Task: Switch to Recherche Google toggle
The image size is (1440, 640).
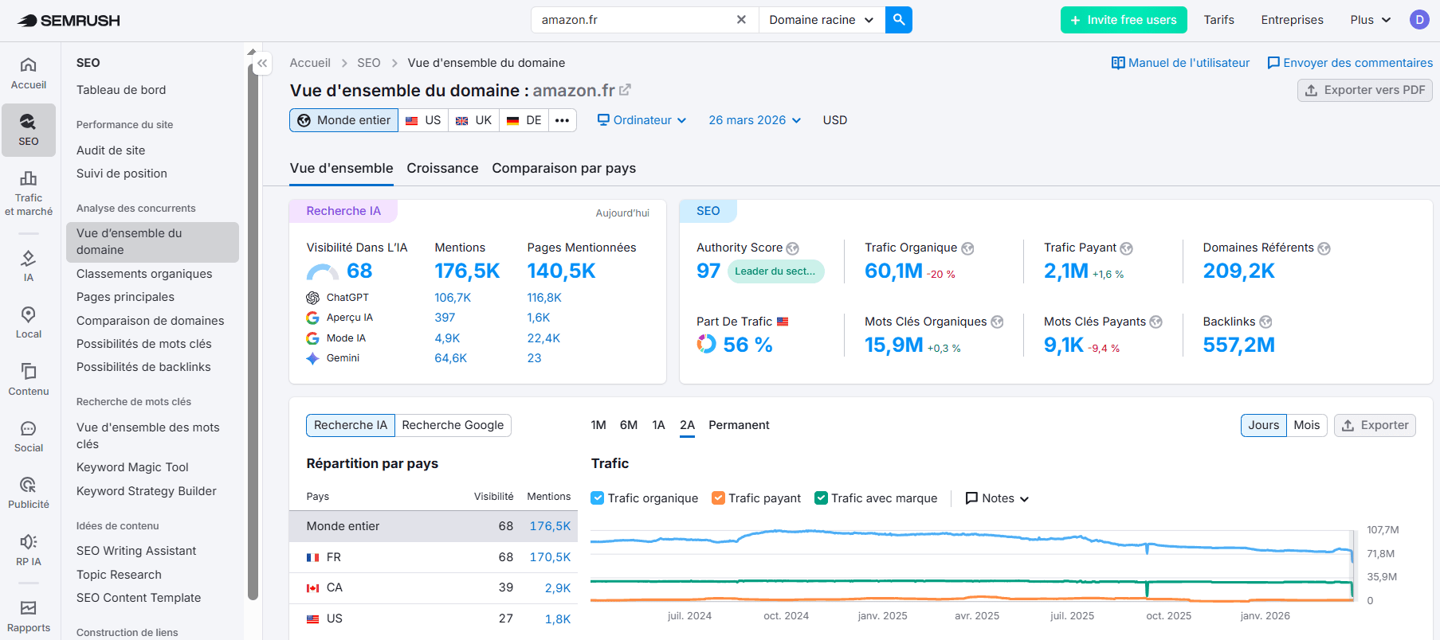Action: (x=453, y=425)
